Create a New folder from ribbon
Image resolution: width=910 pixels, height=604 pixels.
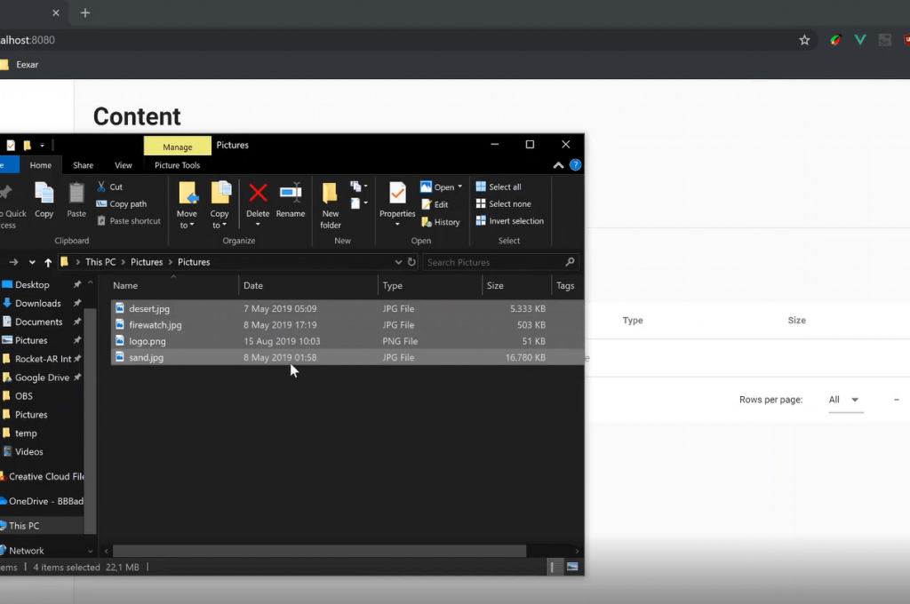[331, 205]
